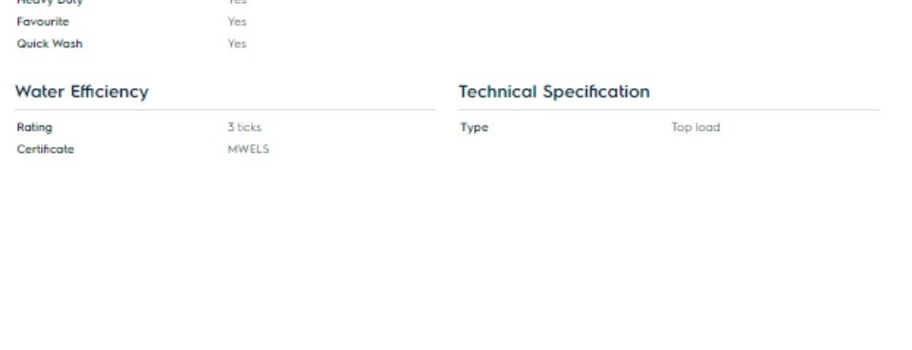Click the Favourite feature label
The image size is (912, 350).
43,22
